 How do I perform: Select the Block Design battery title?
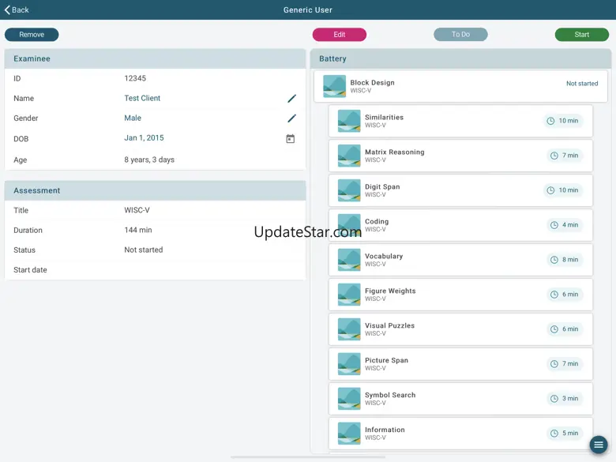coord(372,82)
